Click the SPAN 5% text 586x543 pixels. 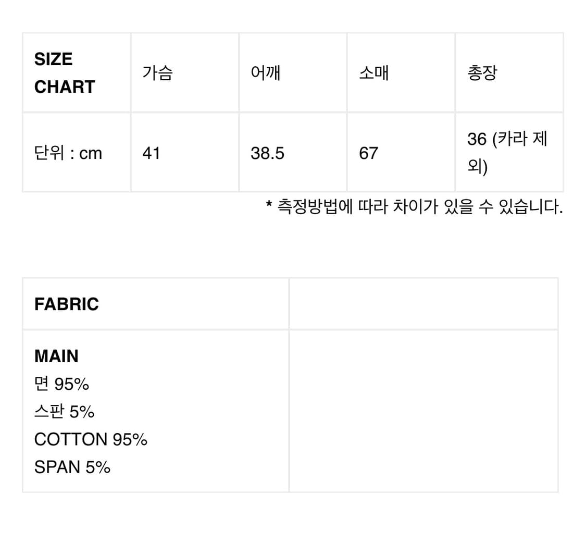72,467
